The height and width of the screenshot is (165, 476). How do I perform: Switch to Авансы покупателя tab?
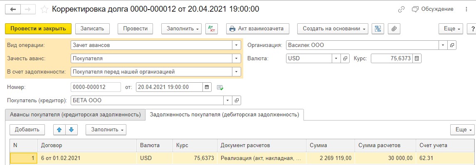(75, 115)
